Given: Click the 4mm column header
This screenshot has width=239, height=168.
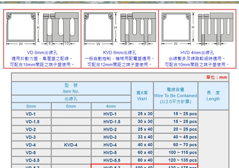Looking at the screenshot, I should (111, 106).
